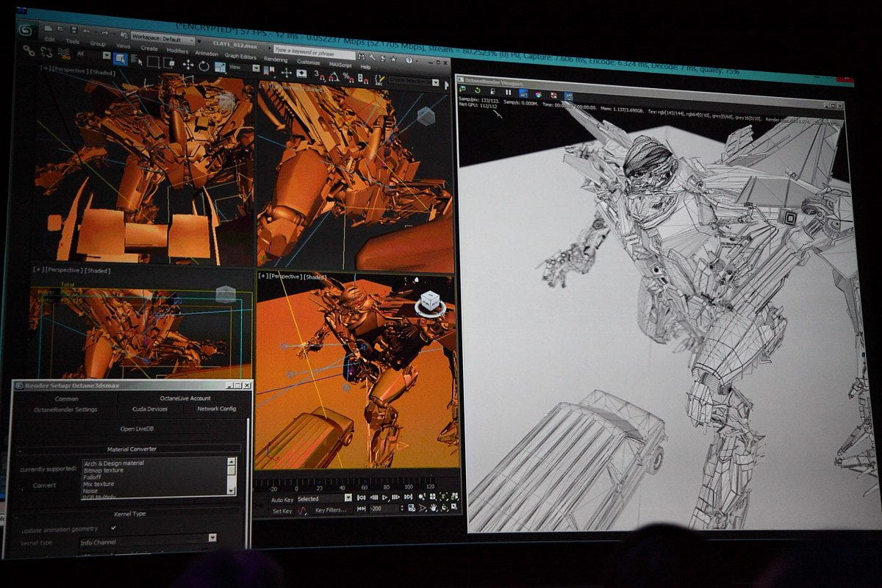The image size is (882, 588).
Task: Open the Create Selection Set dropdown
Action: [x=415, y=82]
